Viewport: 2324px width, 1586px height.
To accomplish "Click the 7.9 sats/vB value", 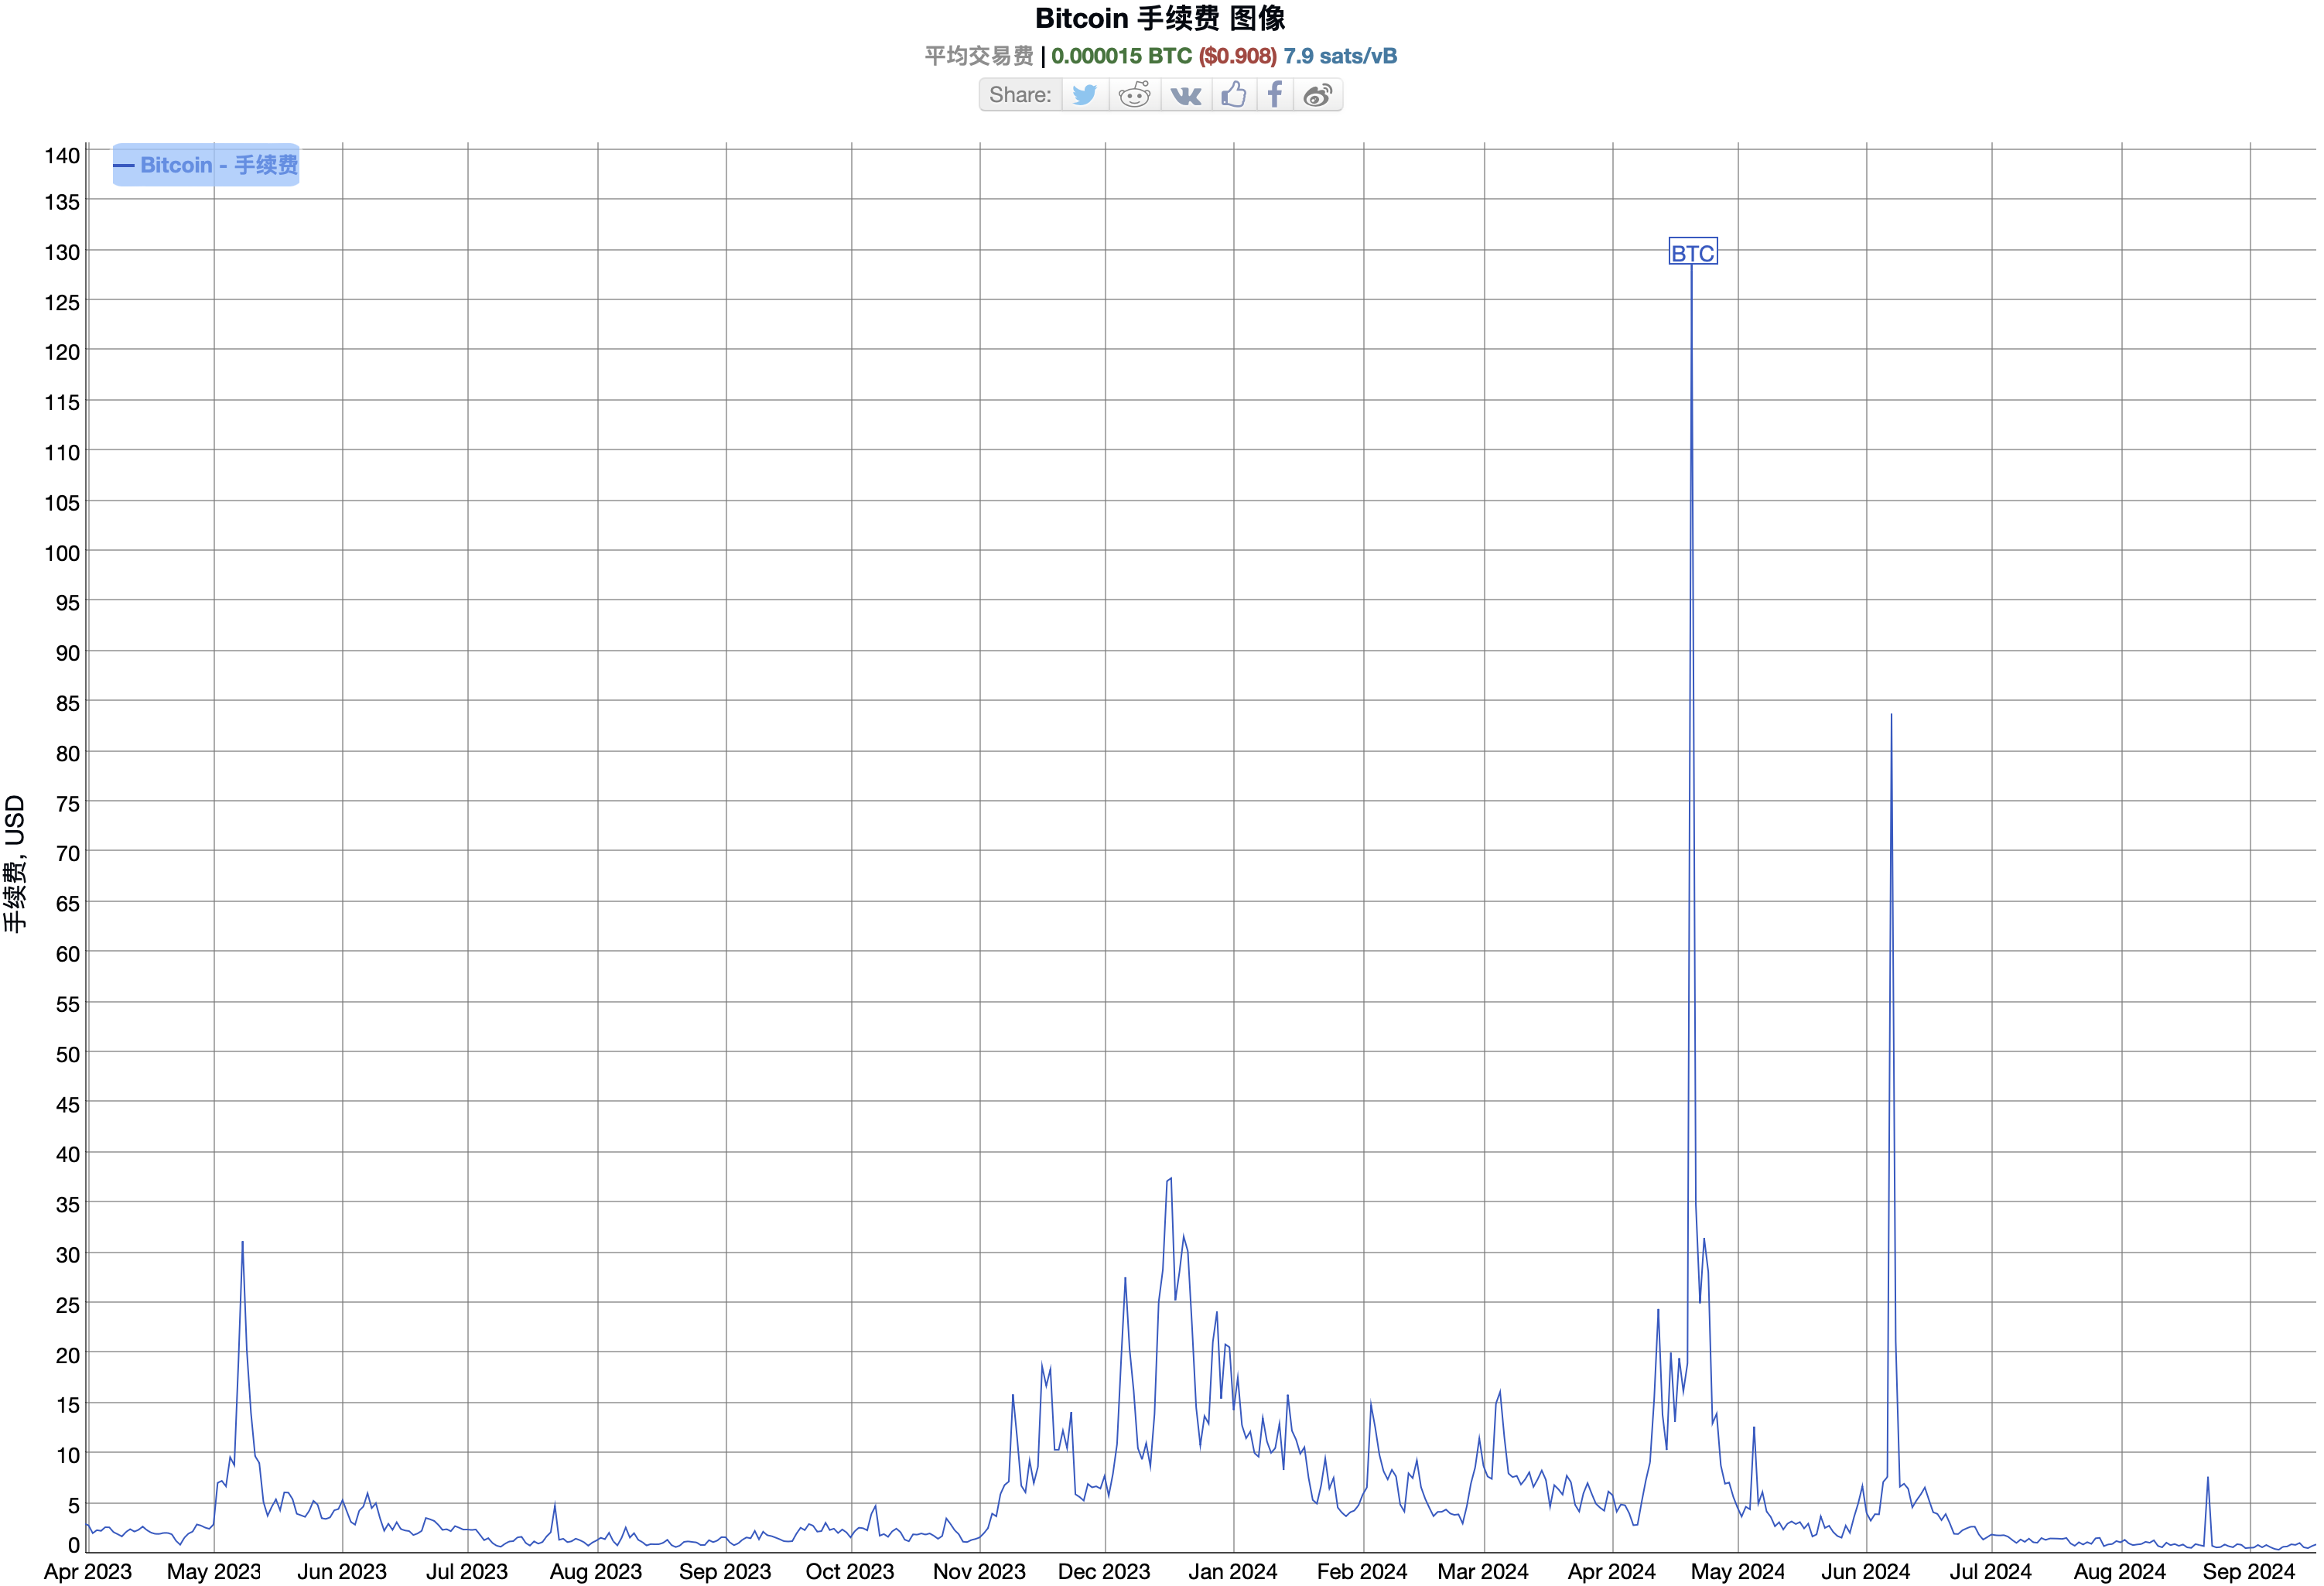I will pyautogui.click(x=1340, y=56).
